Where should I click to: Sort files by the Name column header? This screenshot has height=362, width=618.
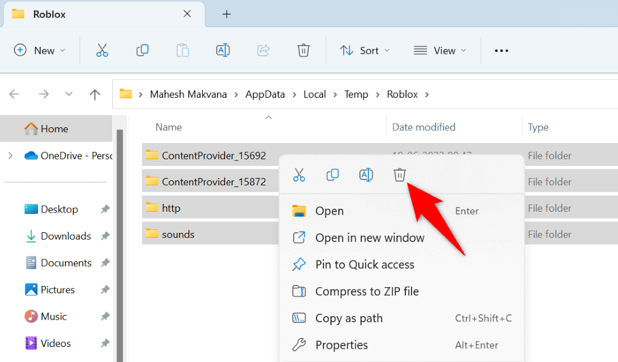pyautogui.click(x=168, y=127)
